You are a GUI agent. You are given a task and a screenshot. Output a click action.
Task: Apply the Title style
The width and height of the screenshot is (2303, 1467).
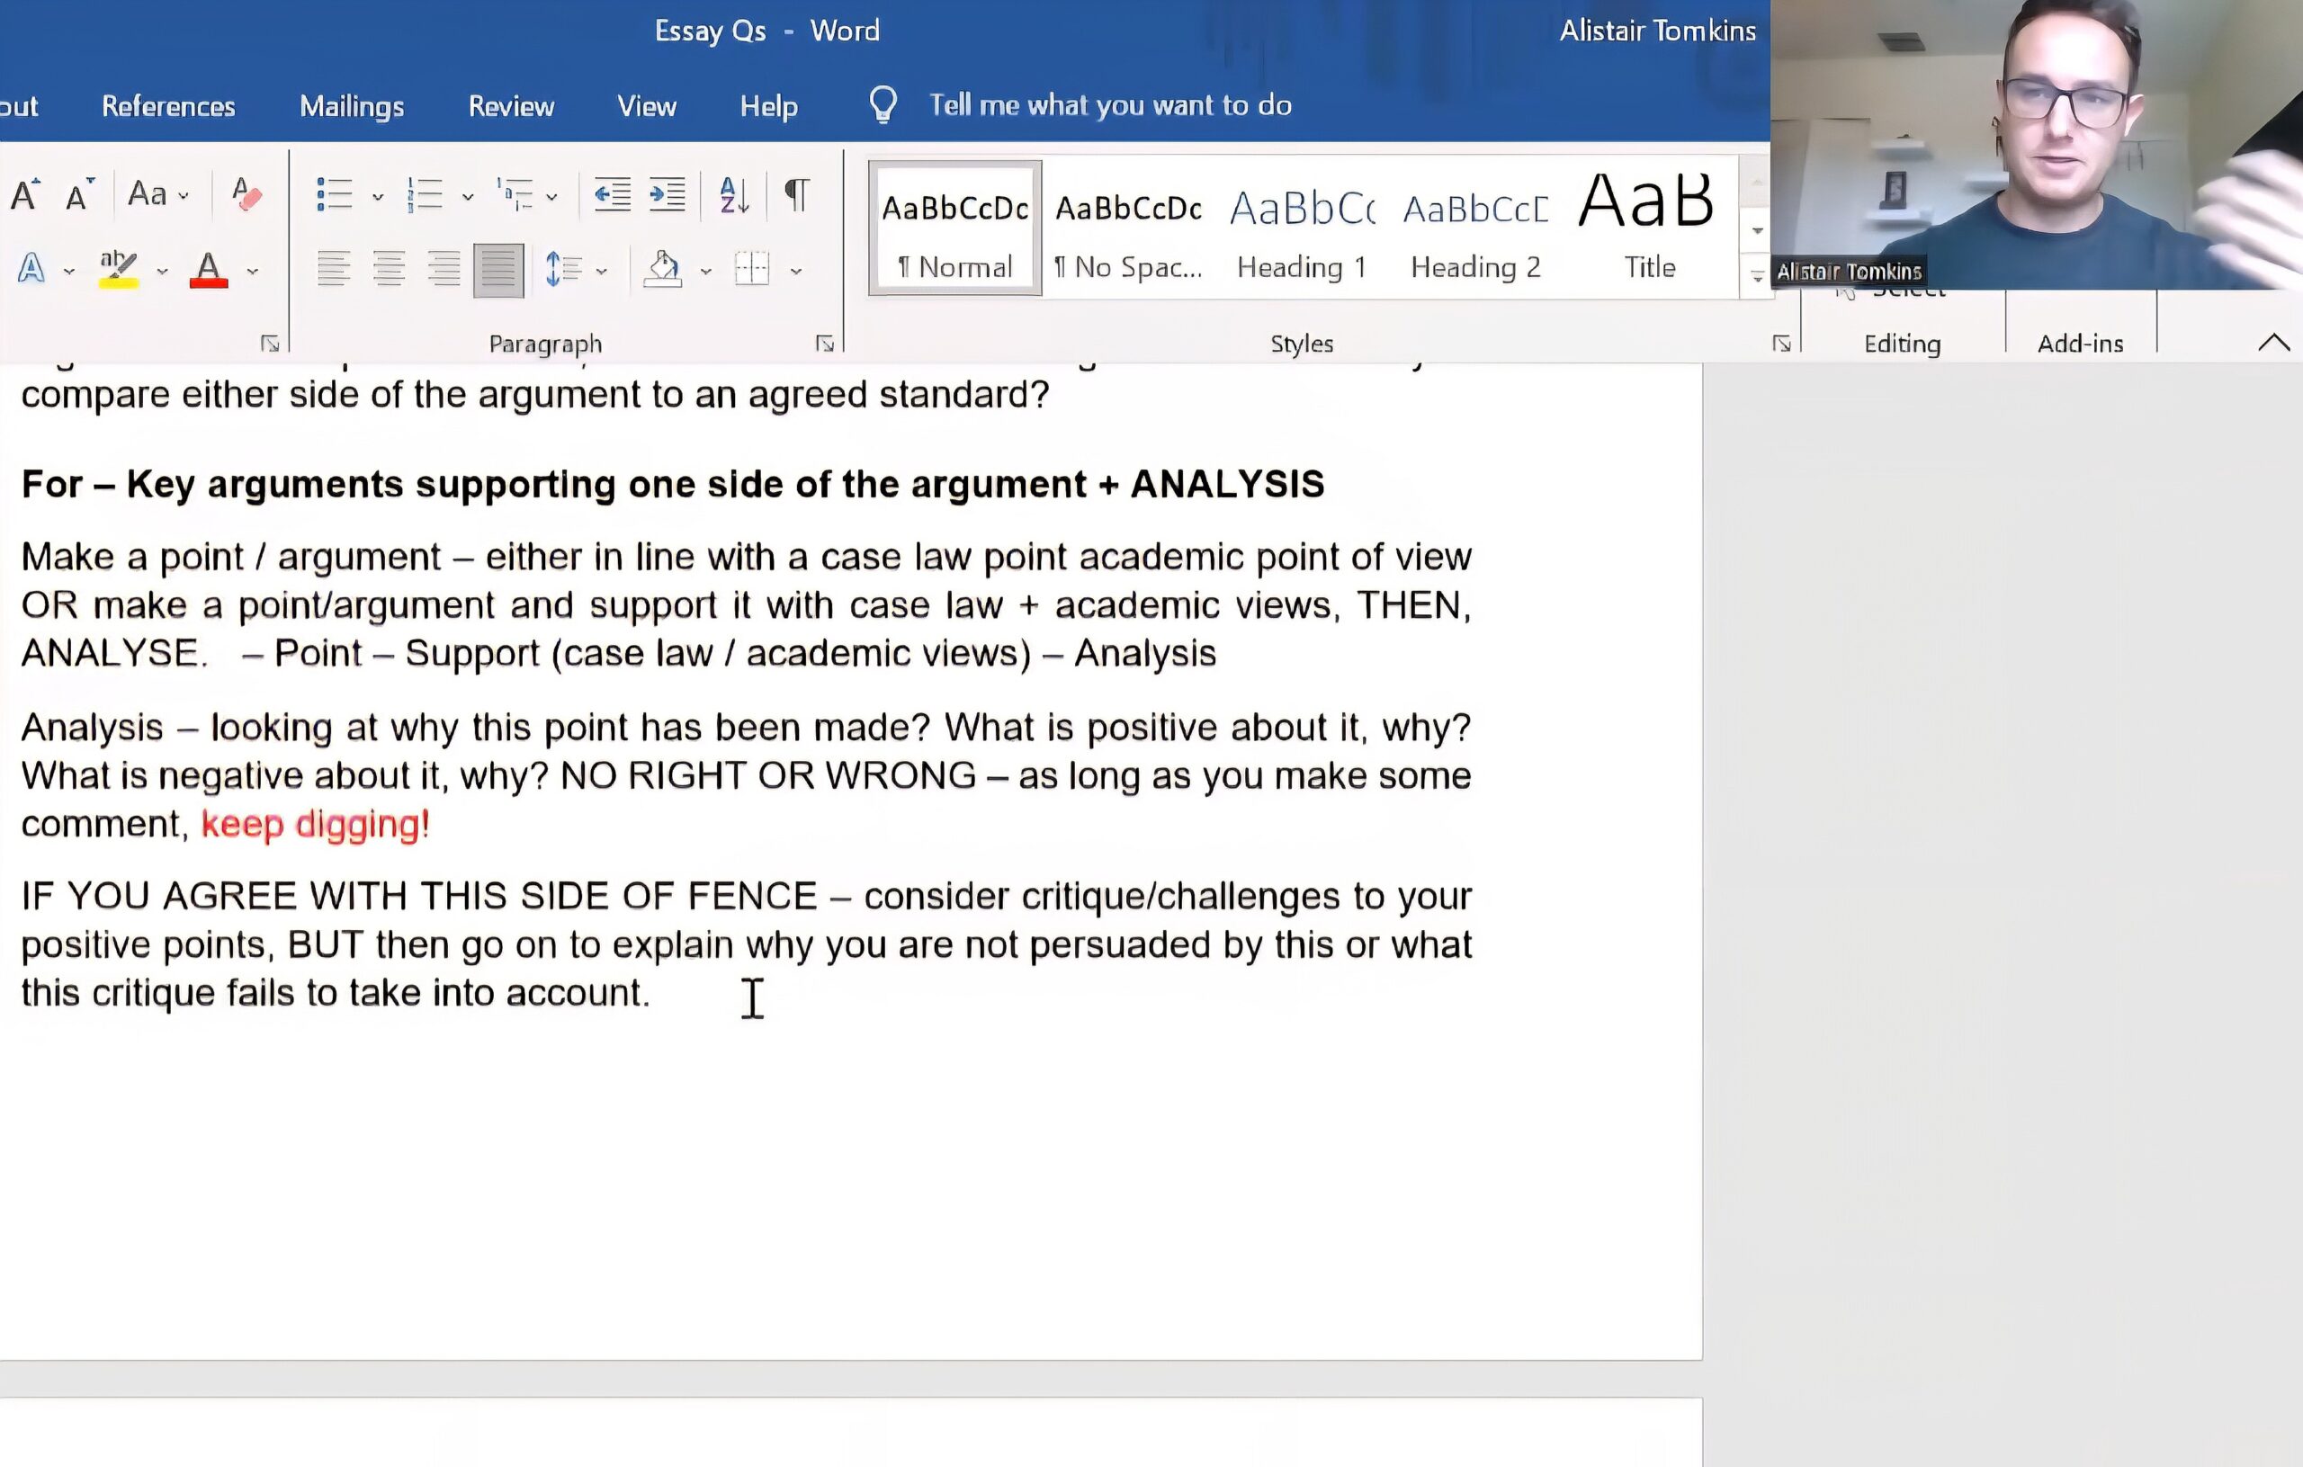(1648, 229)
